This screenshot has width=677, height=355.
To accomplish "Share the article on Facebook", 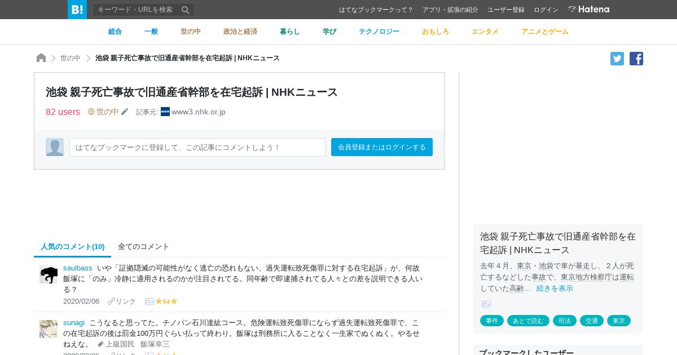I will pos(636,59).
